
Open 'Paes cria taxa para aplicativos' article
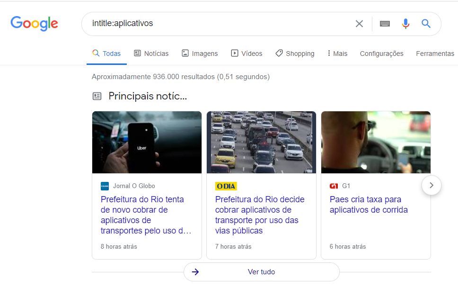coord(369,204)
